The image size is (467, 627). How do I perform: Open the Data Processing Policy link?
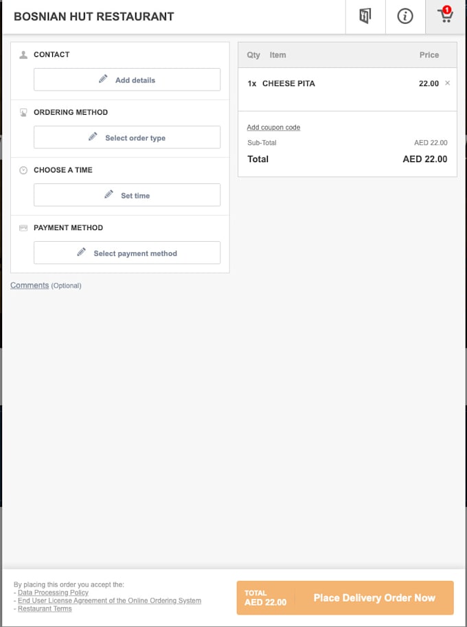53,593
